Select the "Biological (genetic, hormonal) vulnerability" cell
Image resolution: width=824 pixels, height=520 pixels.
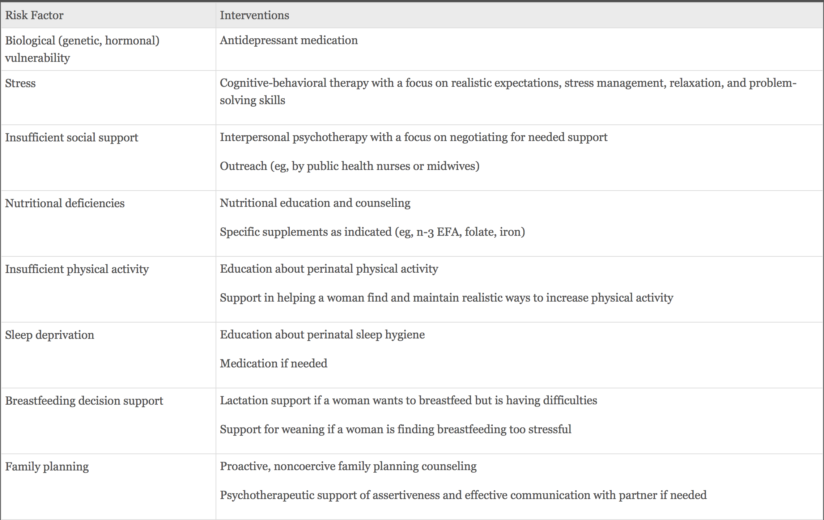coord(82,49)
